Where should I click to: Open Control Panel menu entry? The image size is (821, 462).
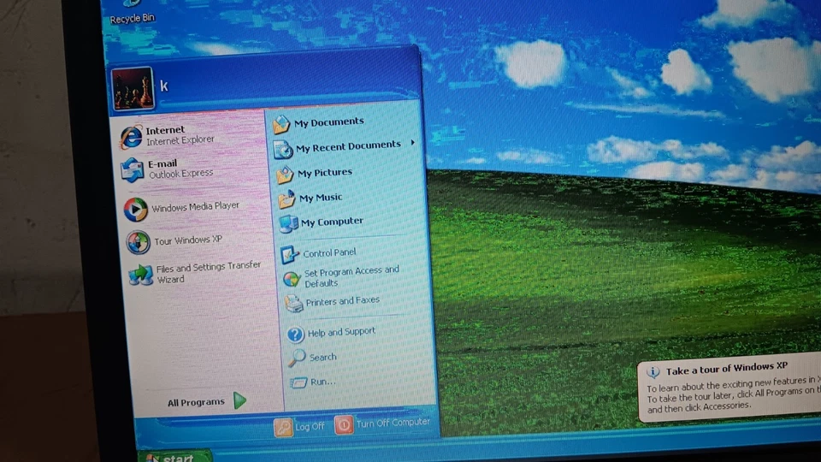click(329, 253)
